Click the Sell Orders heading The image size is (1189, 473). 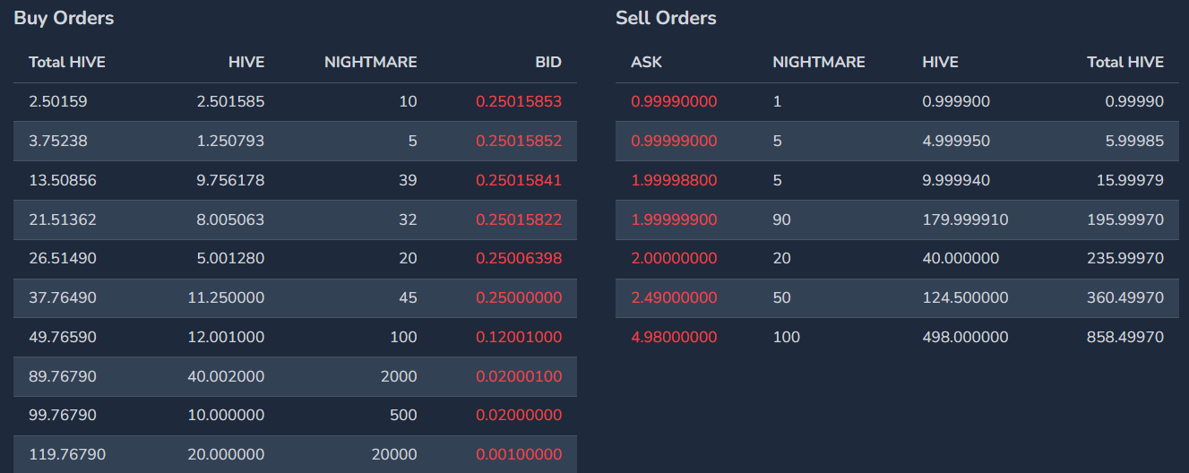666,18
